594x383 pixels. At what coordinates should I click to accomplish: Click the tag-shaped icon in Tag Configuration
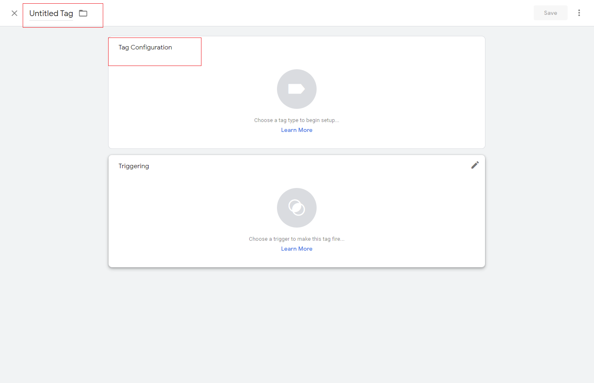[x=296, y=89]
